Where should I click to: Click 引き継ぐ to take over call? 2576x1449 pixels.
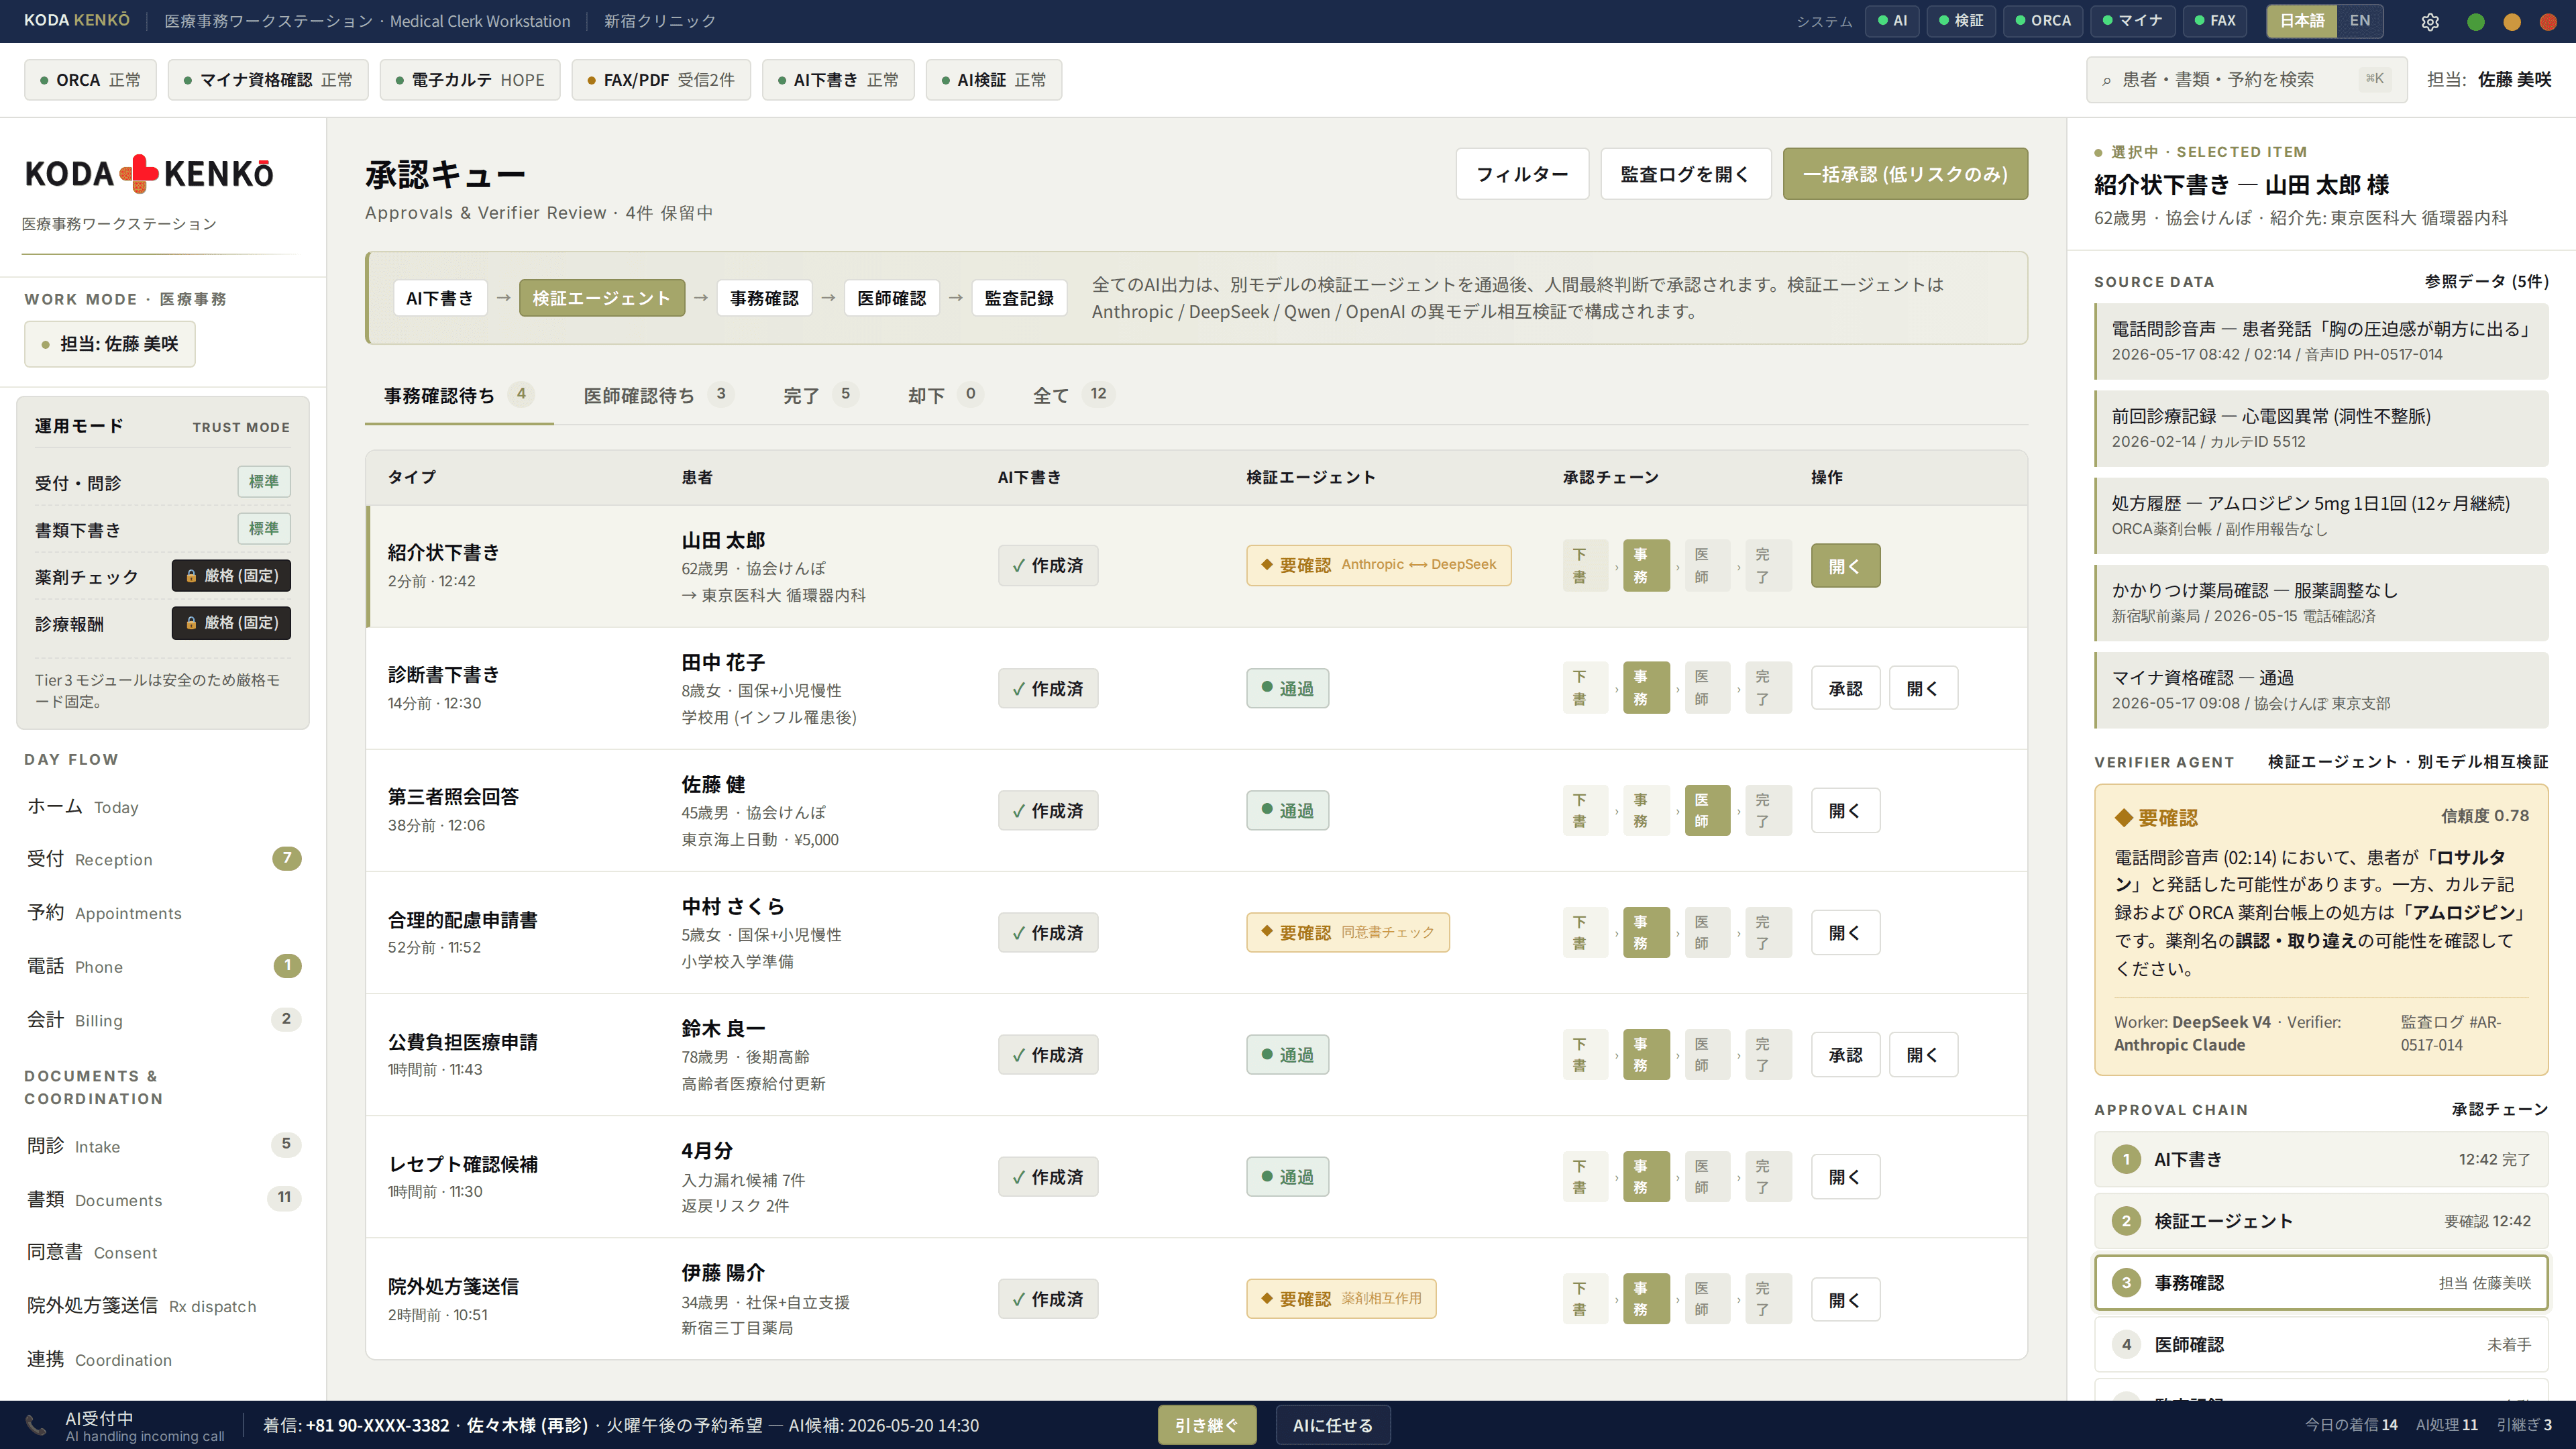pos(1206,1425)
